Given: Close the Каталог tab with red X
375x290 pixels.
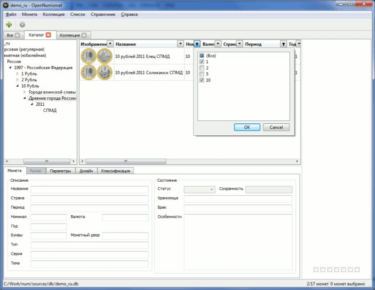Looking at the screenshot, I should 48,35.
